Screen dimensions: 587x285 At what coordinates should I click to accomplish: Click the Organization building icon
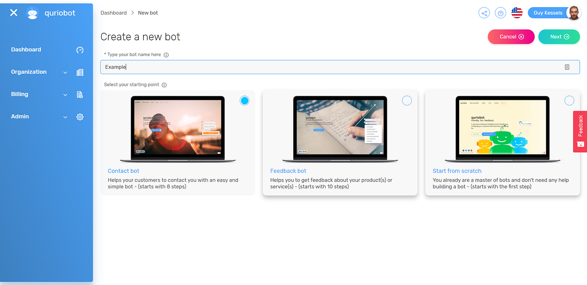[80, 72]
